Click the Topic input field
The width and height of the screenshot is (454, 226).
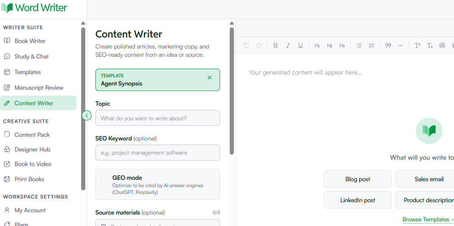(x=157, y=118)
